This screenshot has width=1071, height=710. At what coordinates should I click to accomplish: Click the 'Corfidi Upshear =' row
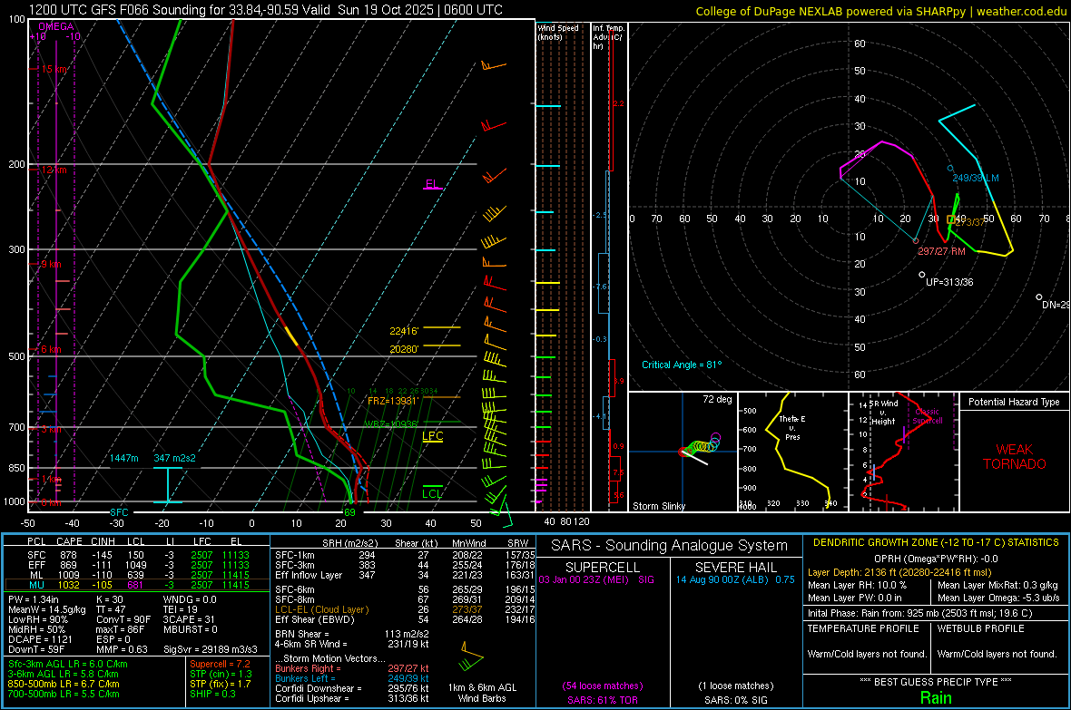tap(352, 697)
